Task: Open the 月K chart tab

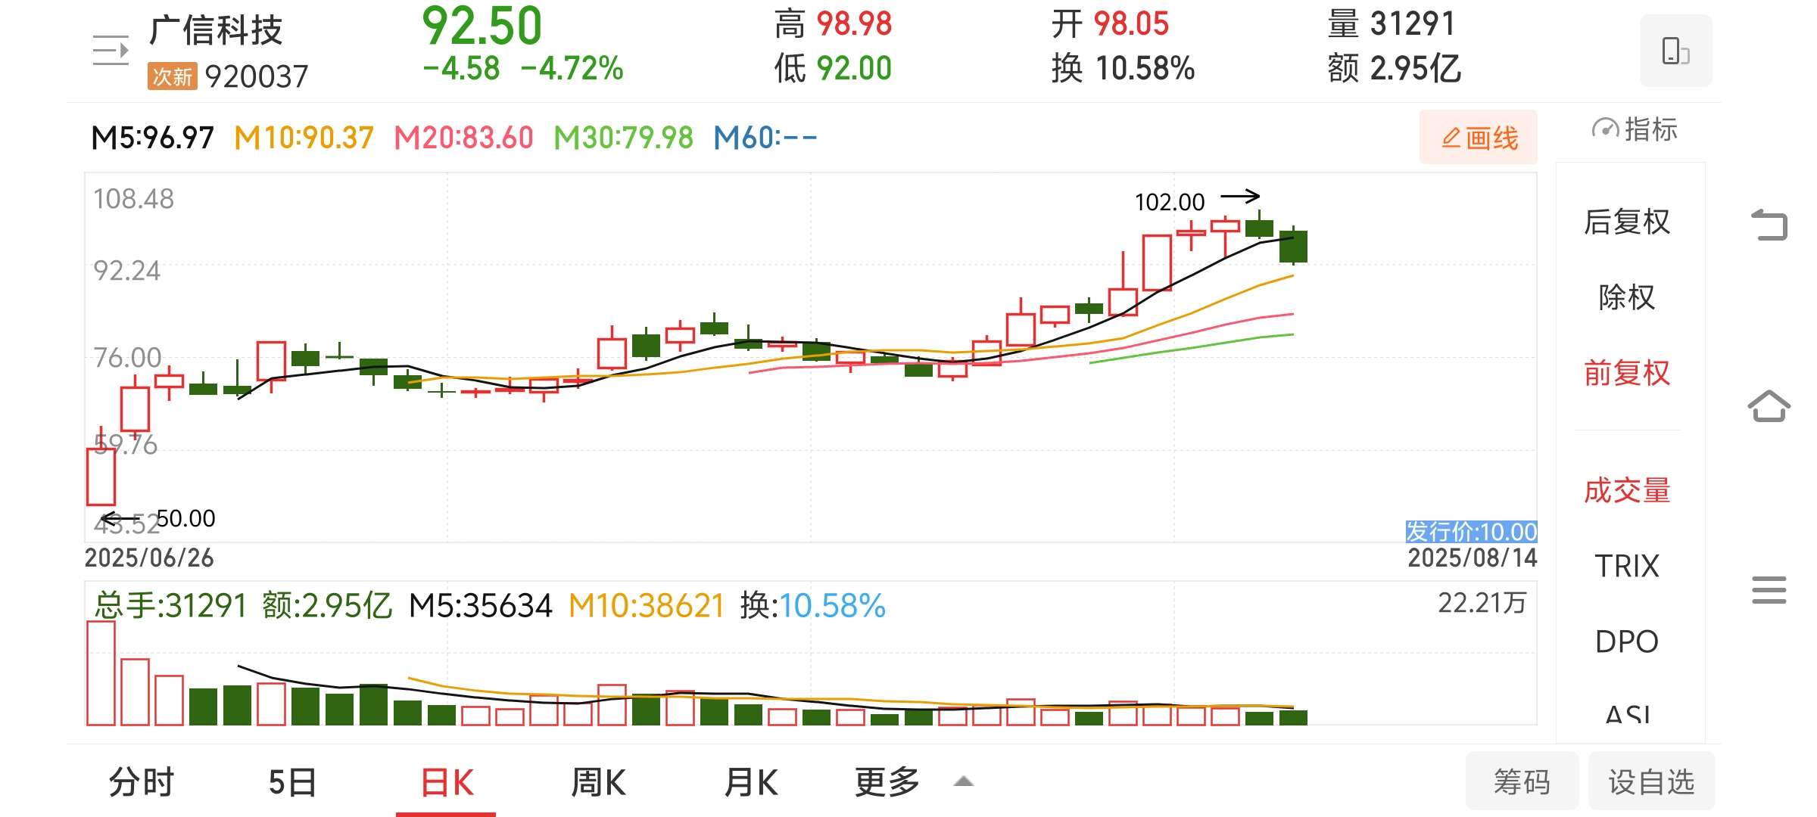Action: [750, 781]
